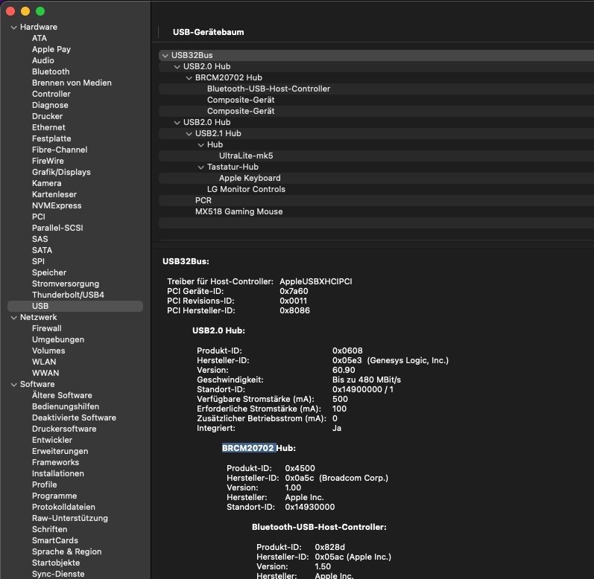This screenshot has width=594, height=579.
Task: Select Schriften in the sidebar
Action: point(50,529)
